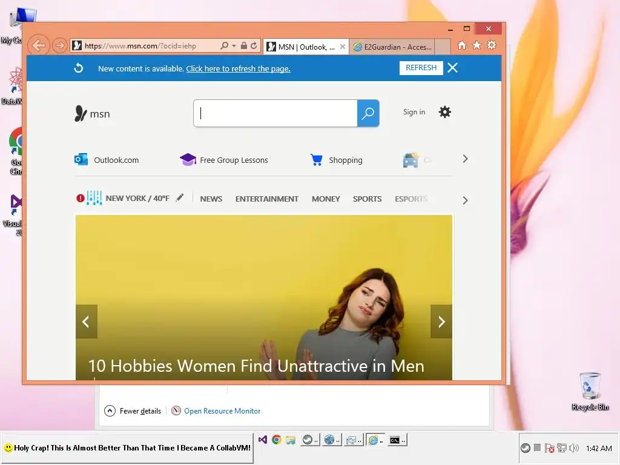Open File Explorer from taskbar
The width and height of the screenshot is (620, 465).
coord(291,440)
